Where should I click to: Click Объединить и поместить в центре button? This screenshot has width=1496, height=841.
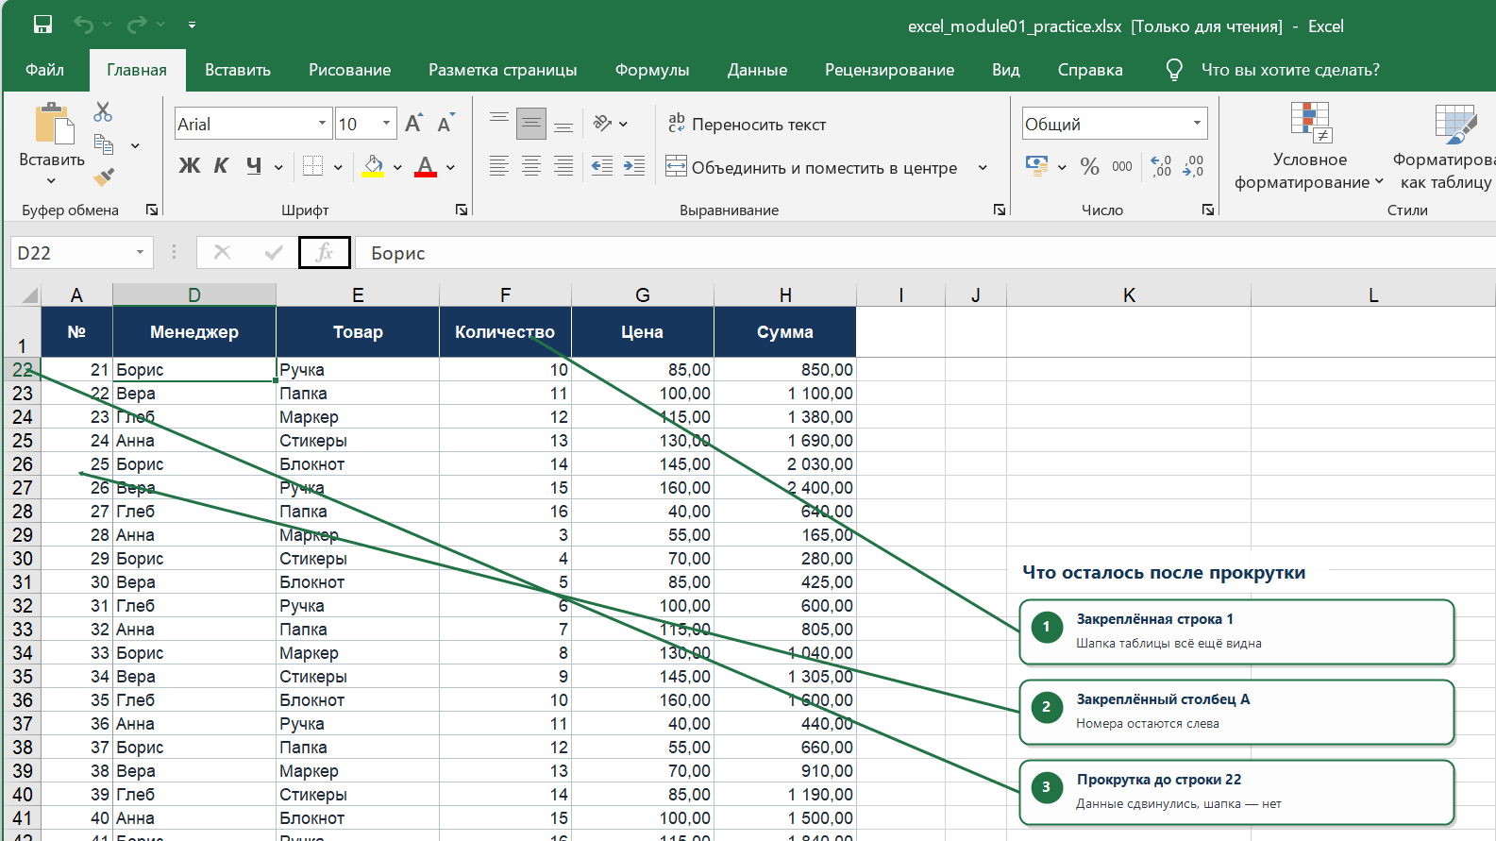pos(812,167)
